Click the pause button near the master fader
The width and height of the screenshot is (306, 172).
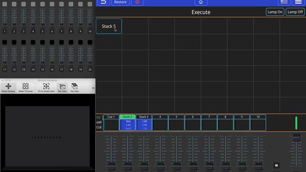coord(276,165)
